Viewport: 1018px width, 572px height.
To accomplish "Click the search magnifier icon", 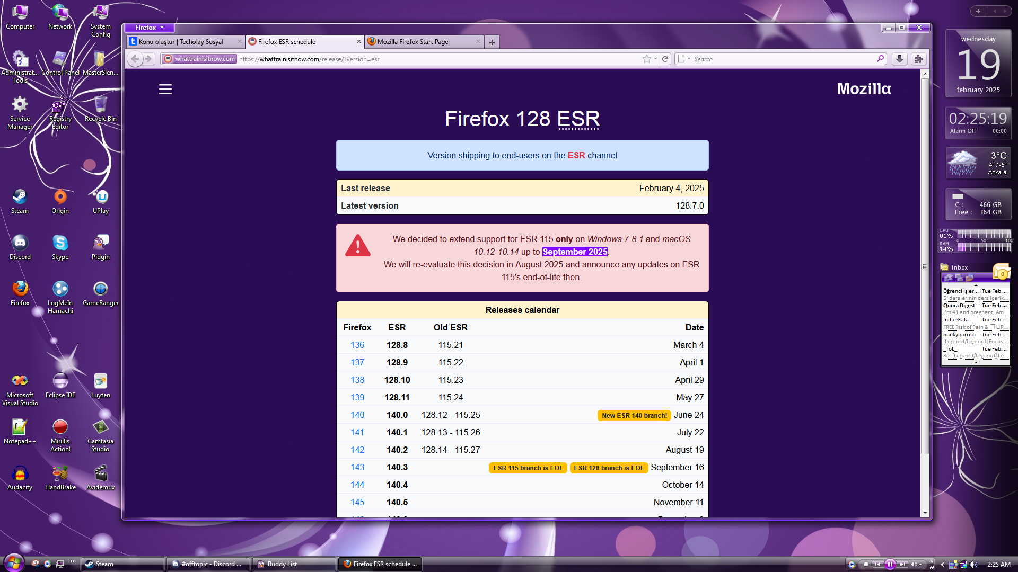I will (881, 59).
